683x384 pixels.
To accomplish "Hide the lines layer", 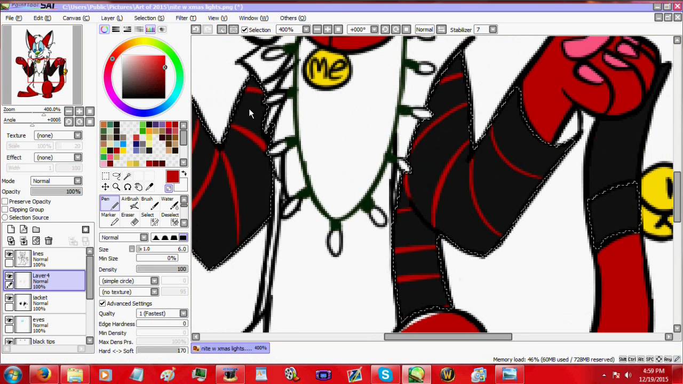I will point(9,254).
